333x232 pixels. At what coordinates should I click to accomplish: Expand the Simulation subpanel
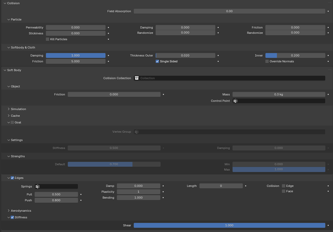click(x=9, y=109)
